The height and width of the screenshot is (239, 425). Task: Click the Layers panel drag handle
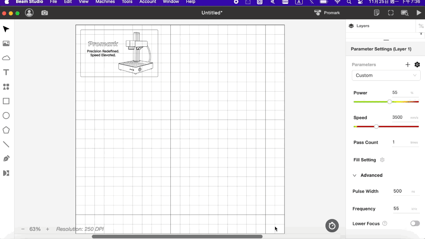(386, 40)
